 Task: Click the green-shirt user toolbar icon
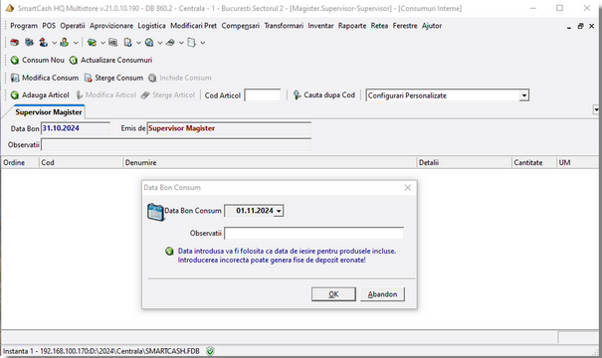[64, 43]
